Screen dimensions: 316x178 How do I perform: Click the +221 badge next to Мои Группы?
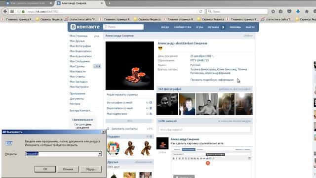(x=97, y=66)
